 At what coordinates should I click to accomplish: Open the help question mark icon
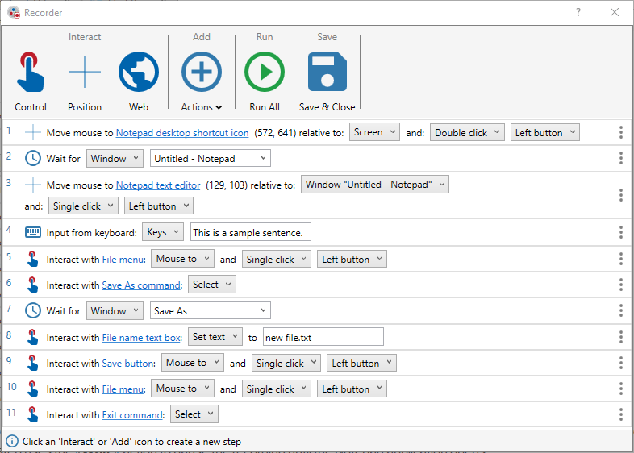click(x=578, y=12)
